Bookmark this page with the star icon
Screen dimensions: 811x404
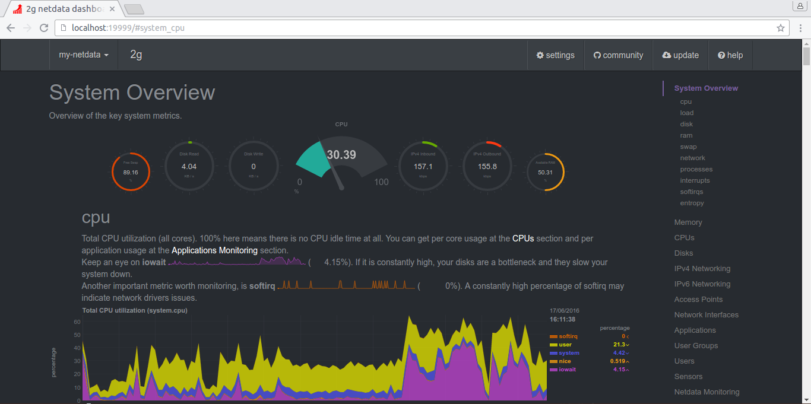(x=781, y=28)
